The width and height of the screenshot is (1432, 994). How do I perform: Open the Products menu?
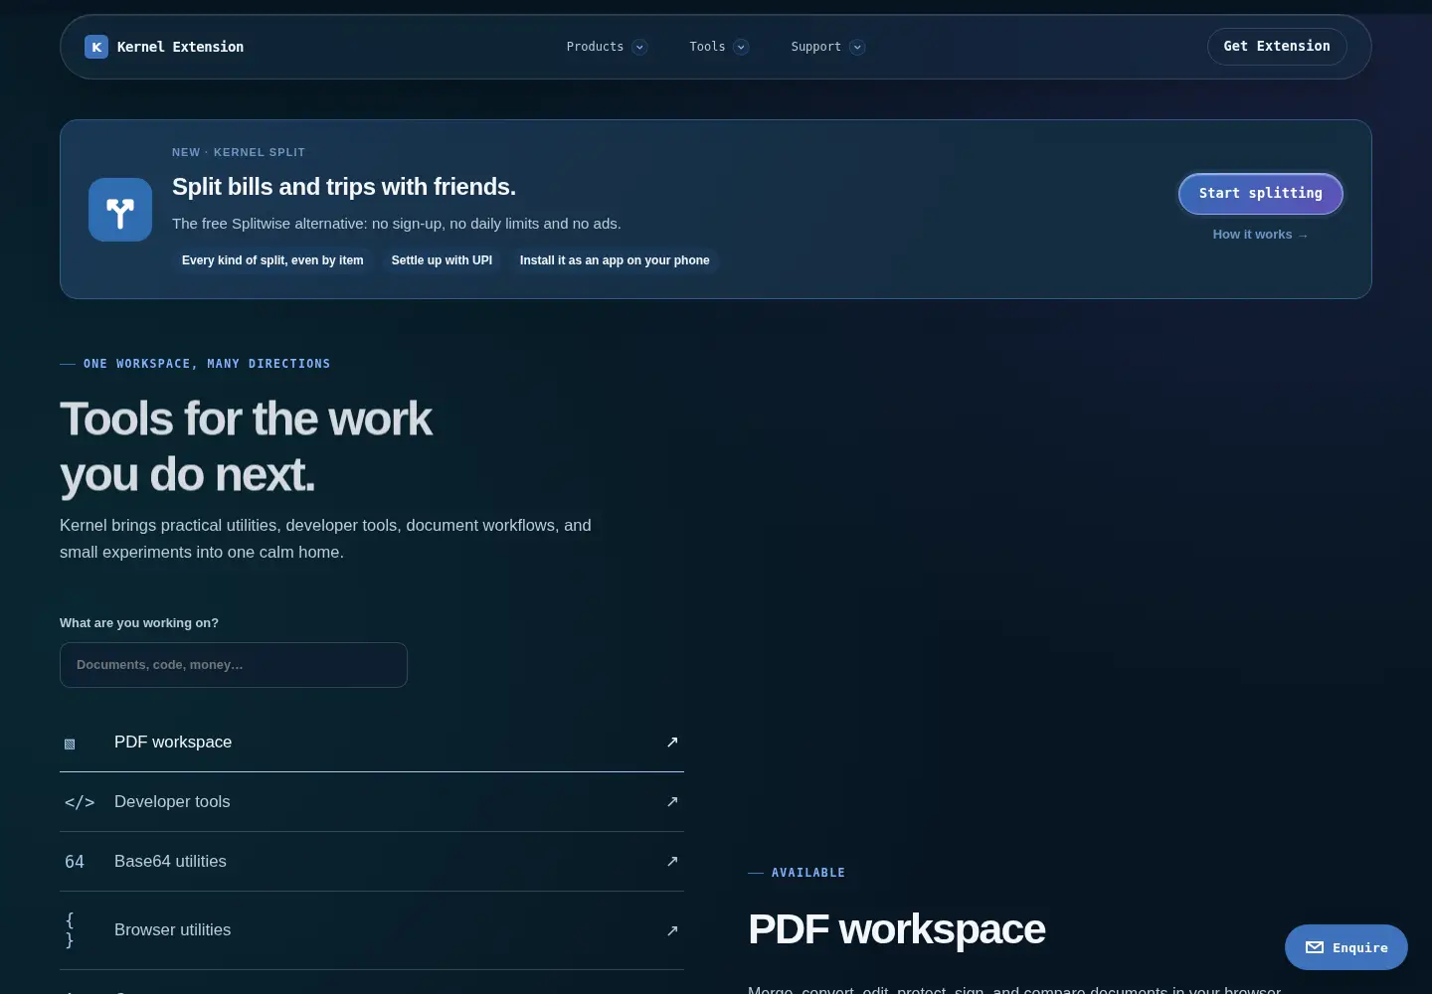[x=606, y=47]
